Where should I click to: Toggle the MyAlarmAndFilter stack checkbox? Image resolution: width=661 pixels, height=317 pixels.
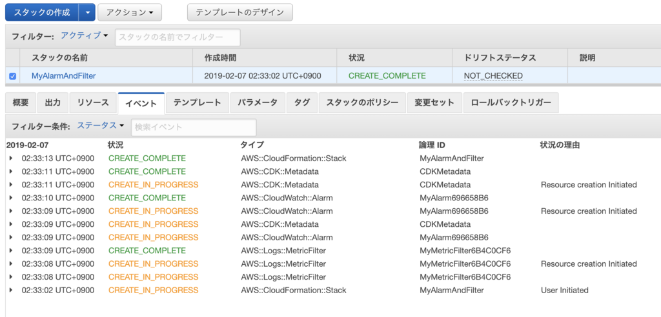click(x=12, y=77)
